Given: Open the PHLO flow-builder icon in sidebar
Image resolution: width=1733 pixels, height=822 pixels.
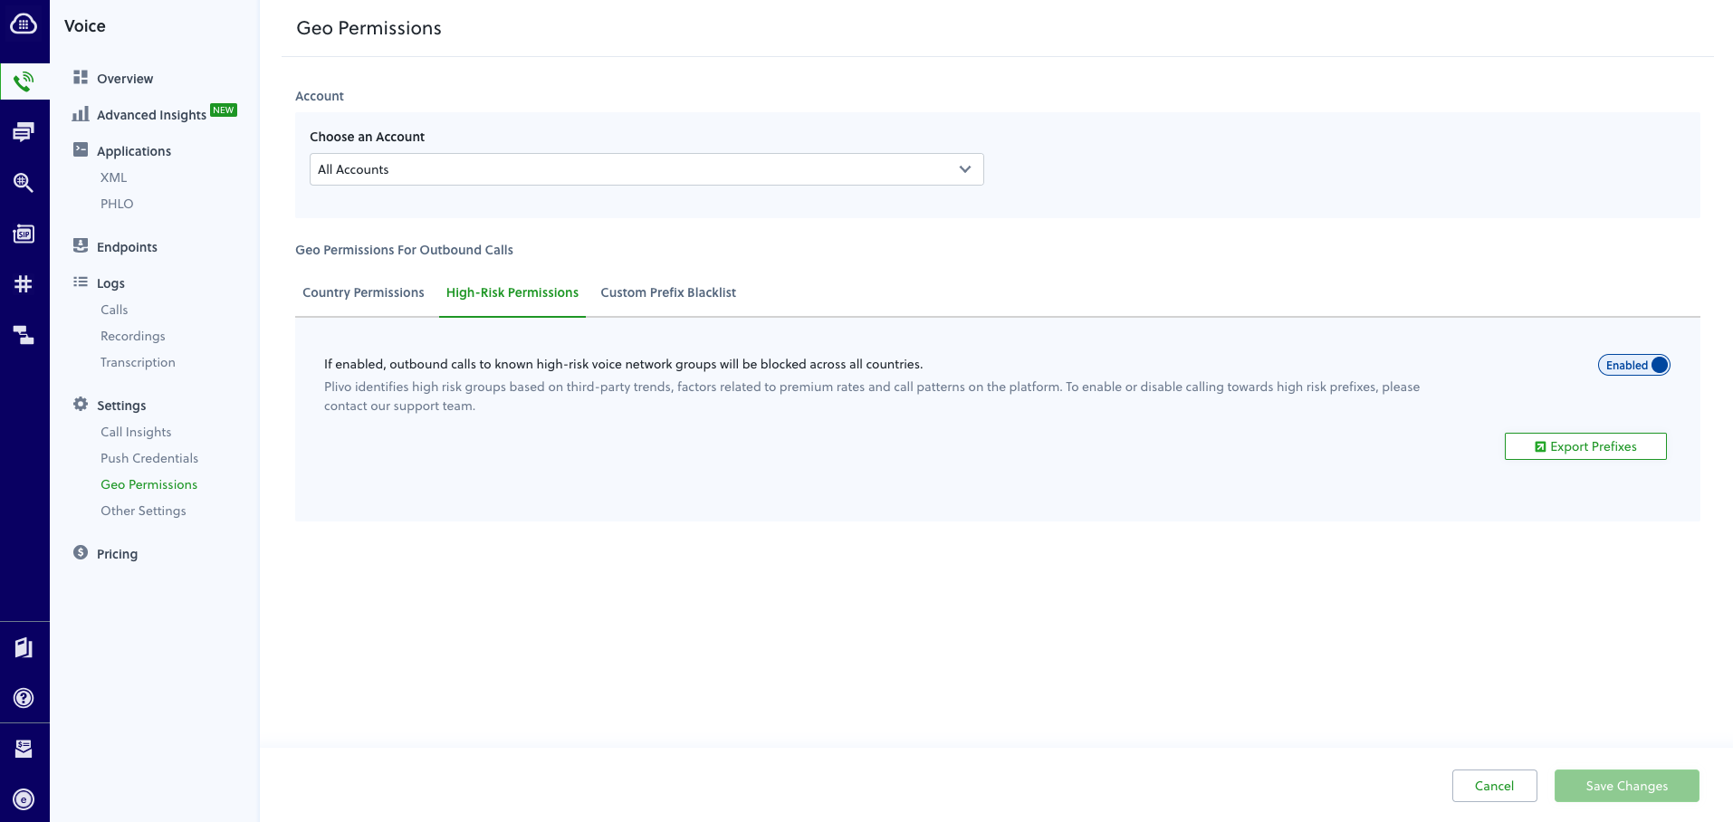Looking at the screenshot, I should (24, 335).
